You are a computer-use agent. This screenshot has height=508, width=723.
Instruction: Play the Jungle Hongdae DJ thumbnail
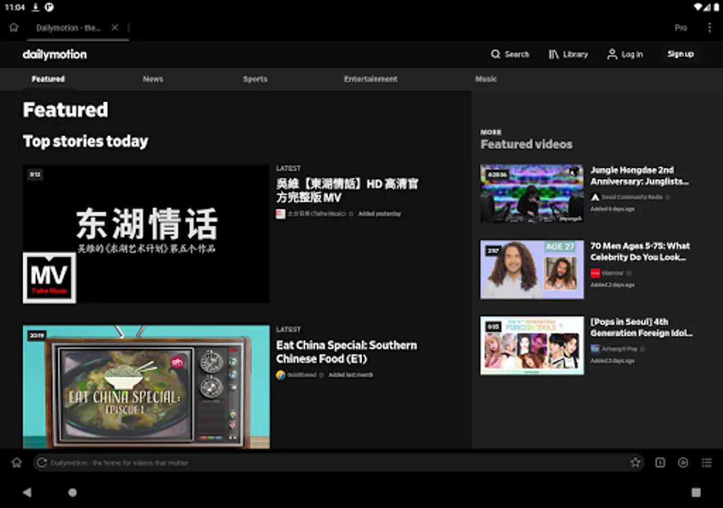tap(532, 193)
